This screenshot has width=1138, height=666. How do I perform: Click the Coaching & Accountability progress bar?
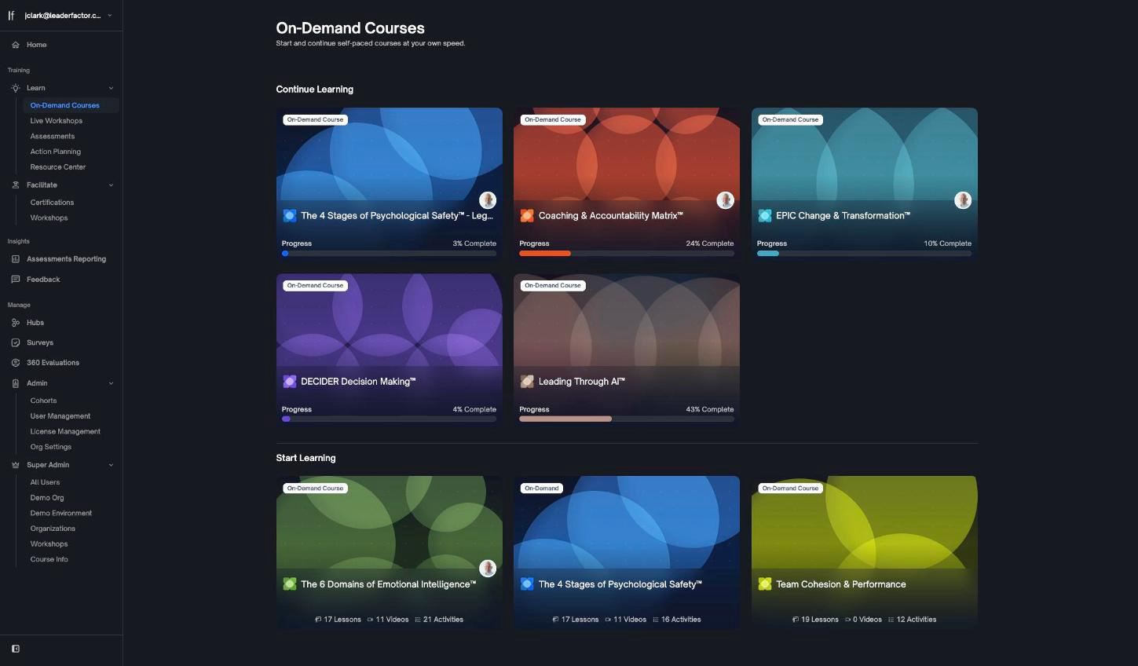click(627, 254)
